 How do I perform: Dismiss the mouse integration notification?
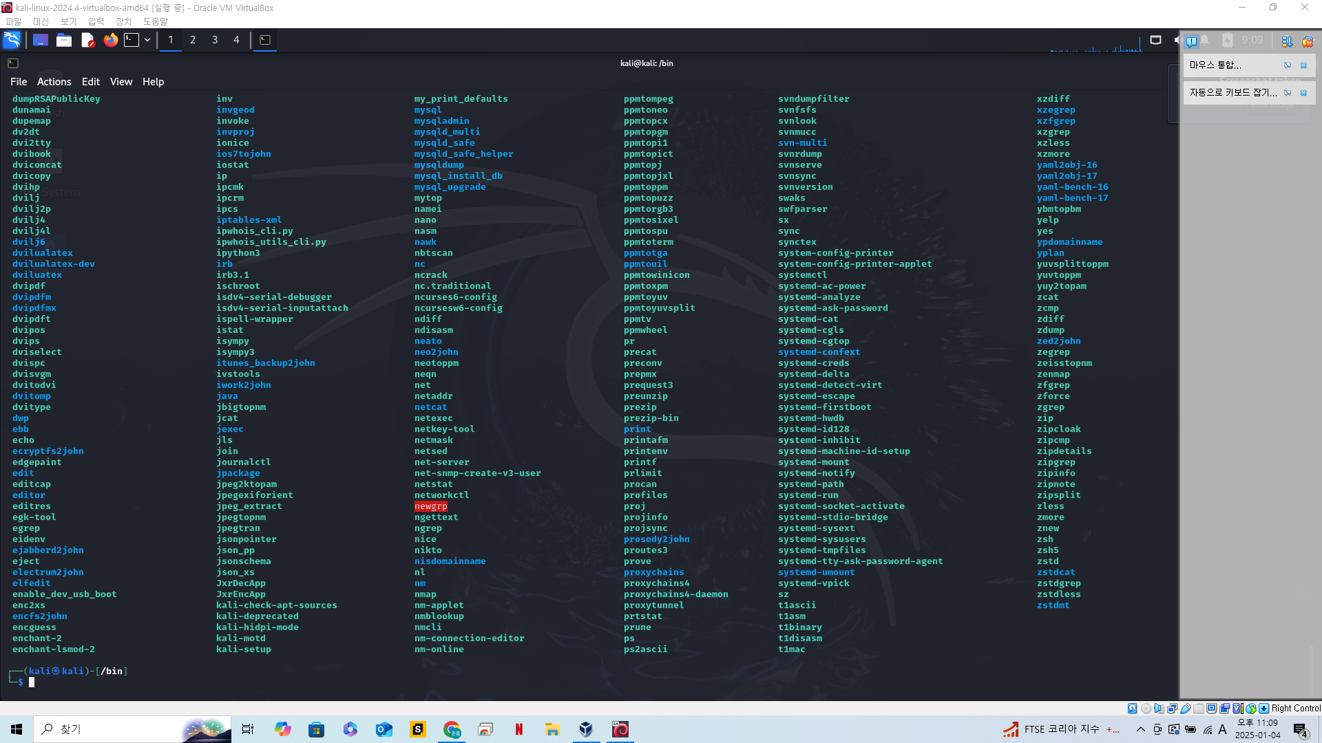pos(1303,65)
